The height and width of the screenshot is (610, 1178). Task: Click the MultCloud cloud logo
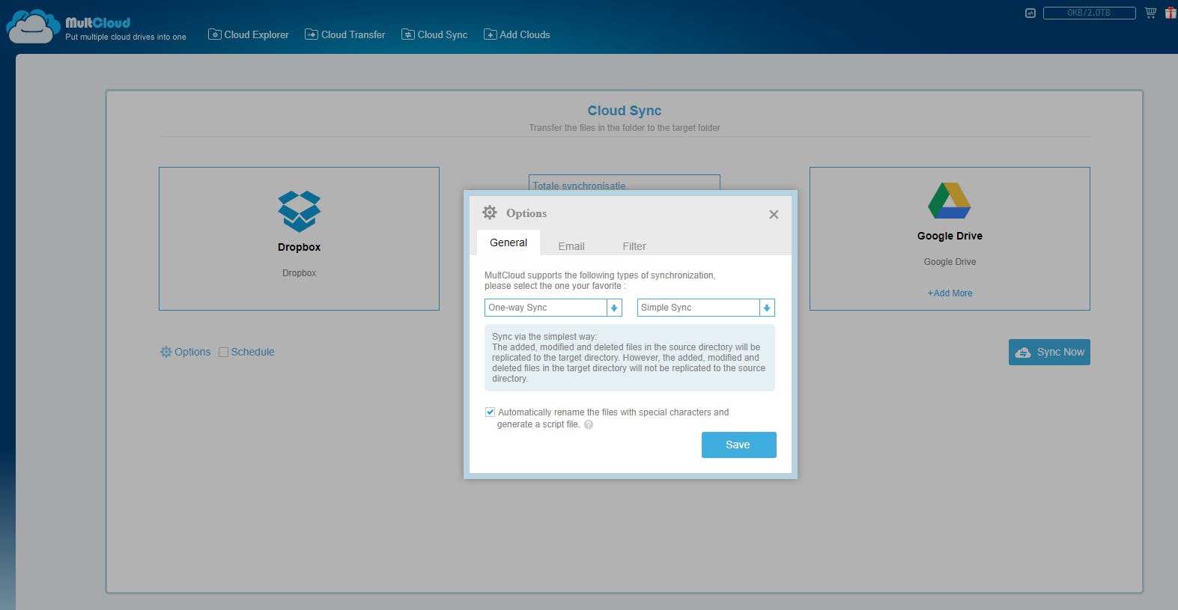click(x=33, y=26)
